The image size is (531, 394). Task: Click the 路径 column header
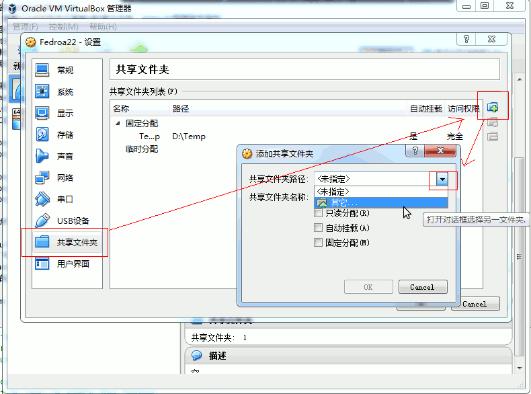(288, 108)
